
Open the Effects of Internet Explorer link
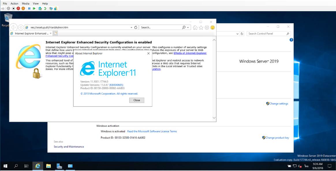pyautogui.click(x=190, y=53)
